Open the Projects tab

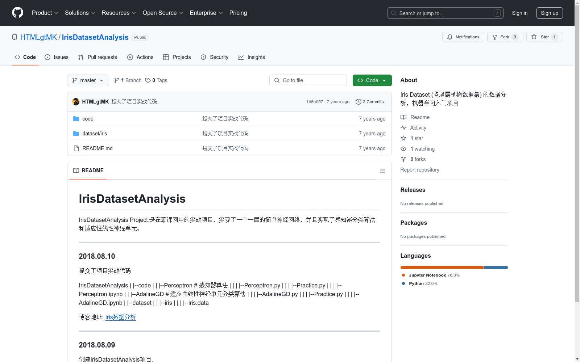[177, 57]
